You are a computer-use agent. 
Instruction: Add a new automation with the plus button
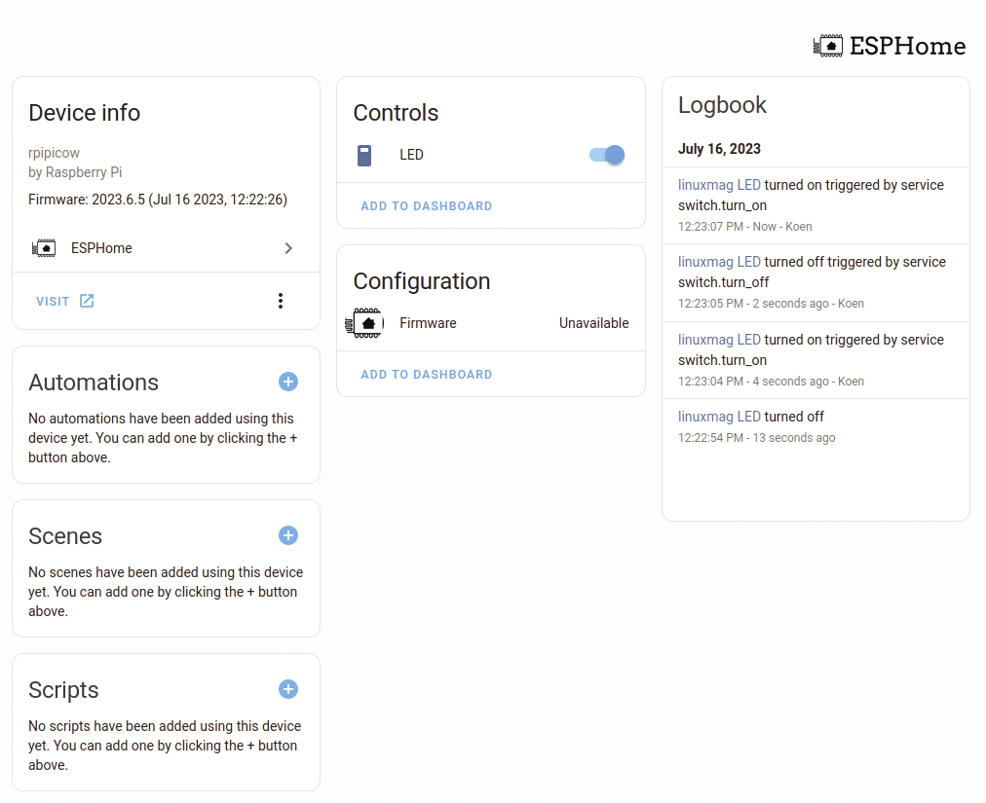[288, 382]
